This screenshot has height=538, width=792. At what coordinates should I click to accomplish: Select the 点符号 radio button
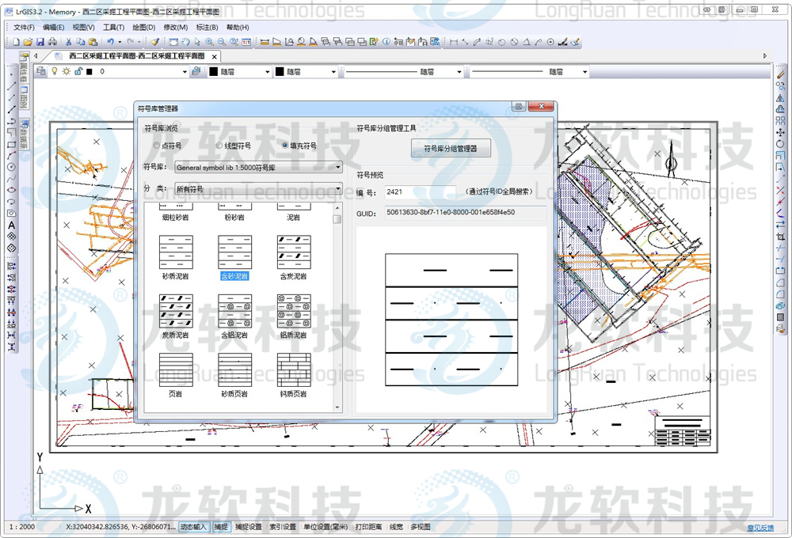(x=157, y=146)
